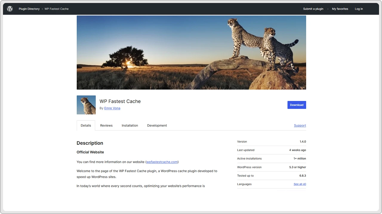
Task: Click Log in in header
Action: point(359,9)
